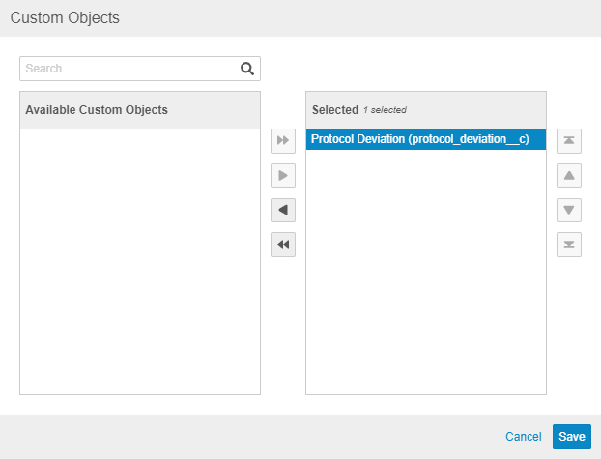Click the '1 selected' count label

click(x=385, y=110)
